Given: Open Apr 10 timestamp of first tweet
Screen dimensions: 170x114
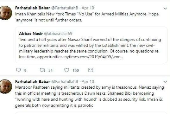Looking at the screenshot, I should (x=88, y=8).
